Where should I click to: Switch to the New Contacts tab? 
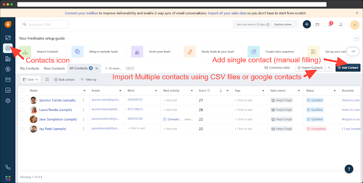[x=54, y=68]
